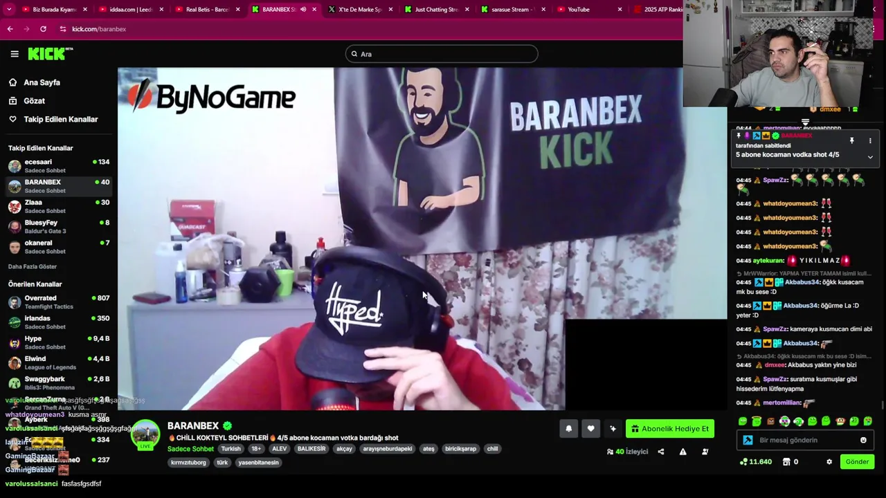Screen dimensions: 886x498
Task: Click the user icon beside report triangle
Action: [x=705, y=452]
